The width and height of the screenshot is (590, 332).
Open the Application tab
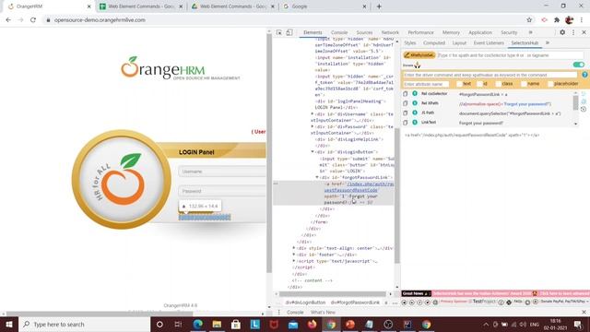tap(480, 33)
